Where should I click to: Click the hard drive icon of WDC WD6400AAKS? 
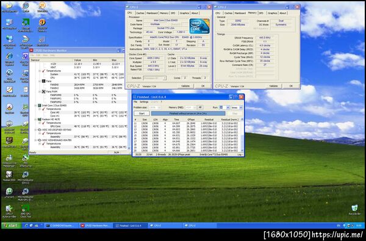40,140
